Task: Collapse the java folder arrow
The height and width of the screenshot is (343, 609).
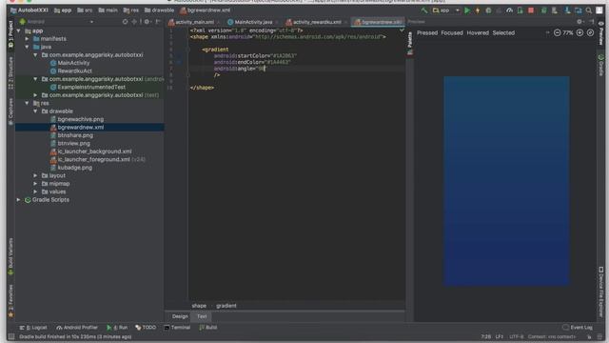Action: [x=27, y=47]
